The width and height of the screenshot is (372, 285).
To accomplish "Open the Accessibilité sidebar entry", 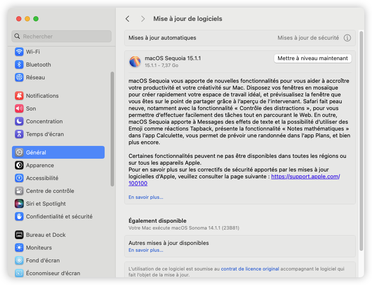I will pos(58,178).
